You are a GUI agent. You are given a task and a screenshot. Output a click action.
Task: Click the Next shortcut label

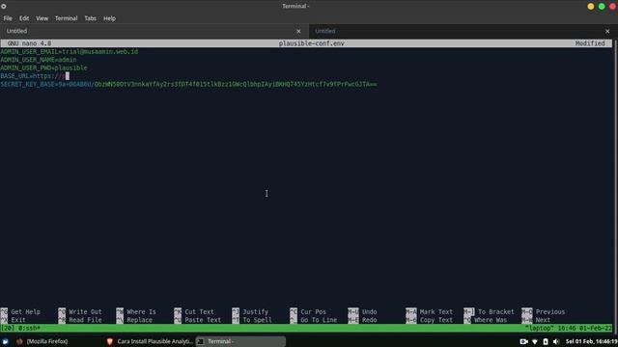coord(543,320)
